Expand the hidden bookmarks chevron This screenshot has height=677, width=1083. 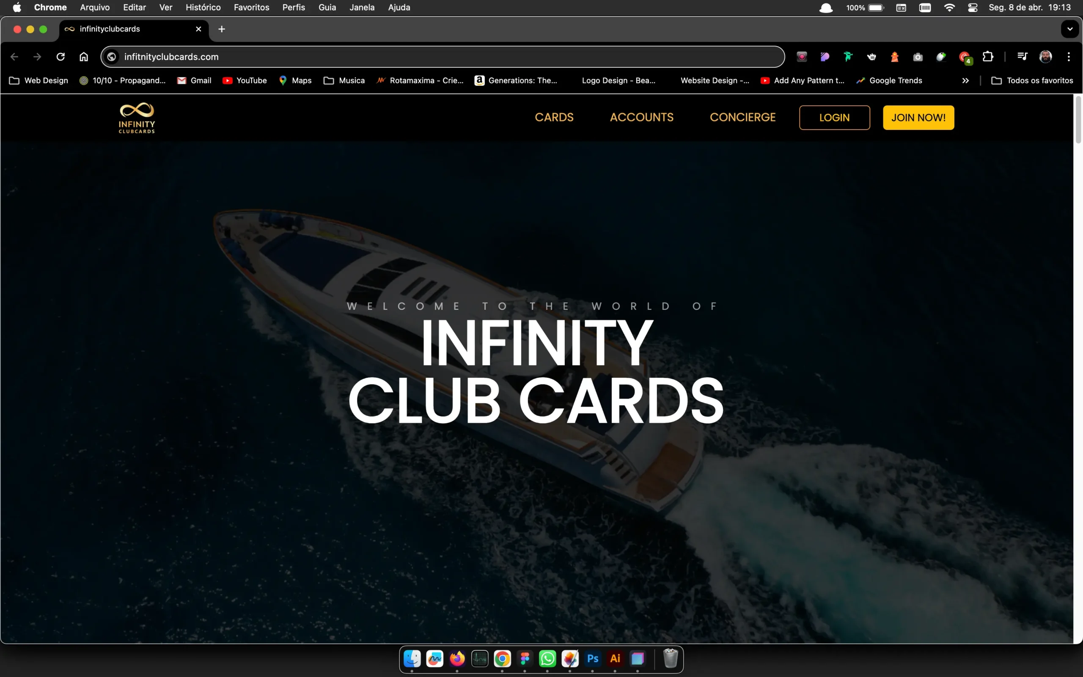965,80
